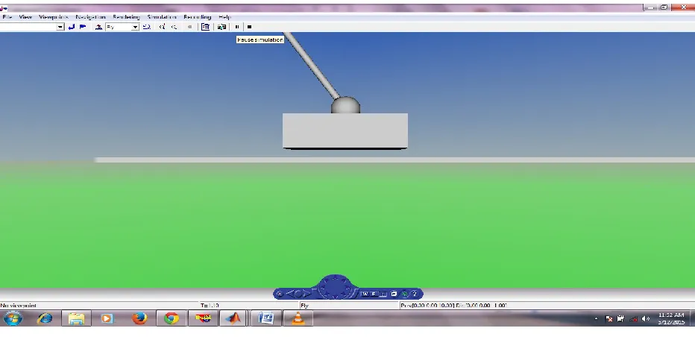The width and height of the screenshot is (695, 337).
Task: Click the right arrow on navigation wheel
Action: coord(348,287)
